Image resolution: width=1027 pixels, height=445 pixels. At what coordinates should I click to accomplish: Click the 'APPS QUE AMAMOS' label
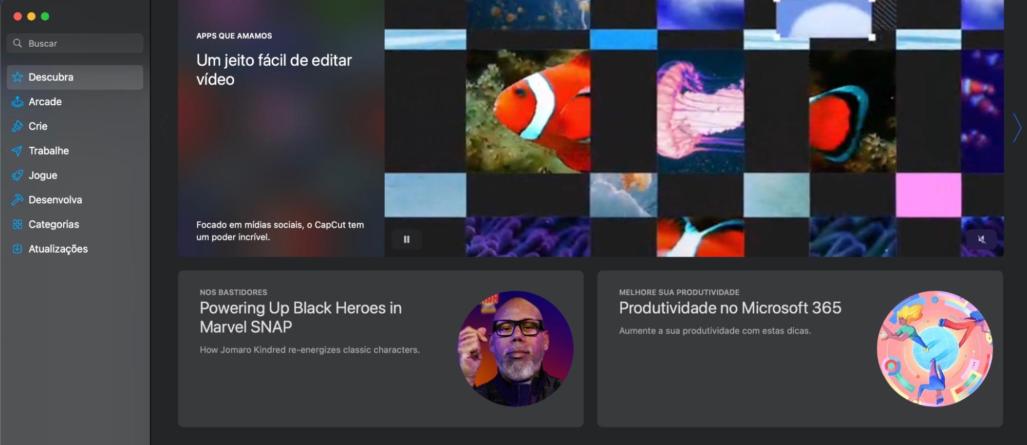coord(234,36)
